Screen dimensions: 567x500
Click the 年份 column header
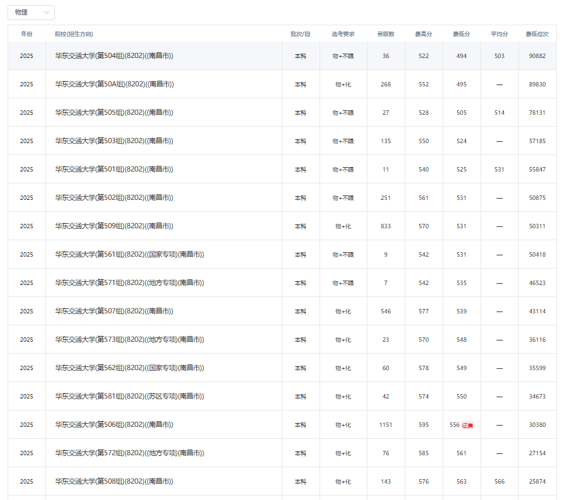pos(27,34)
